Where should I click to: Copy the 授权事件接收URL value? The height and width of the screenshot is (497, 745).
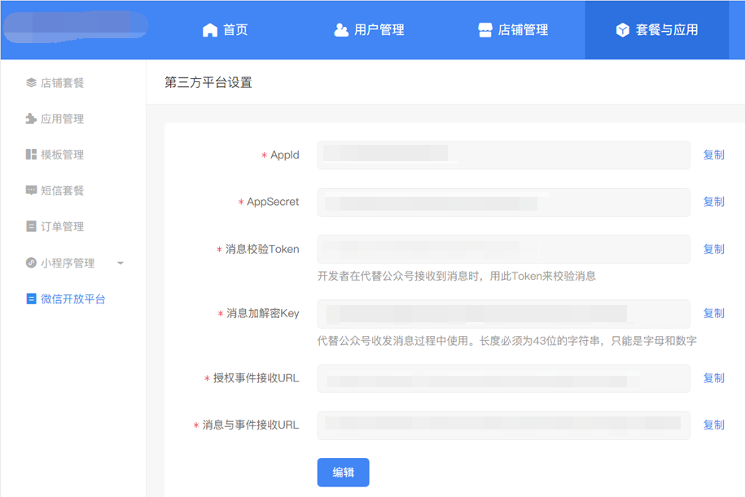tap(713, 378)
